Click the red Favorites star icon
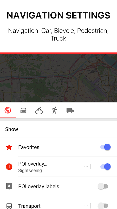 point(9,147)
